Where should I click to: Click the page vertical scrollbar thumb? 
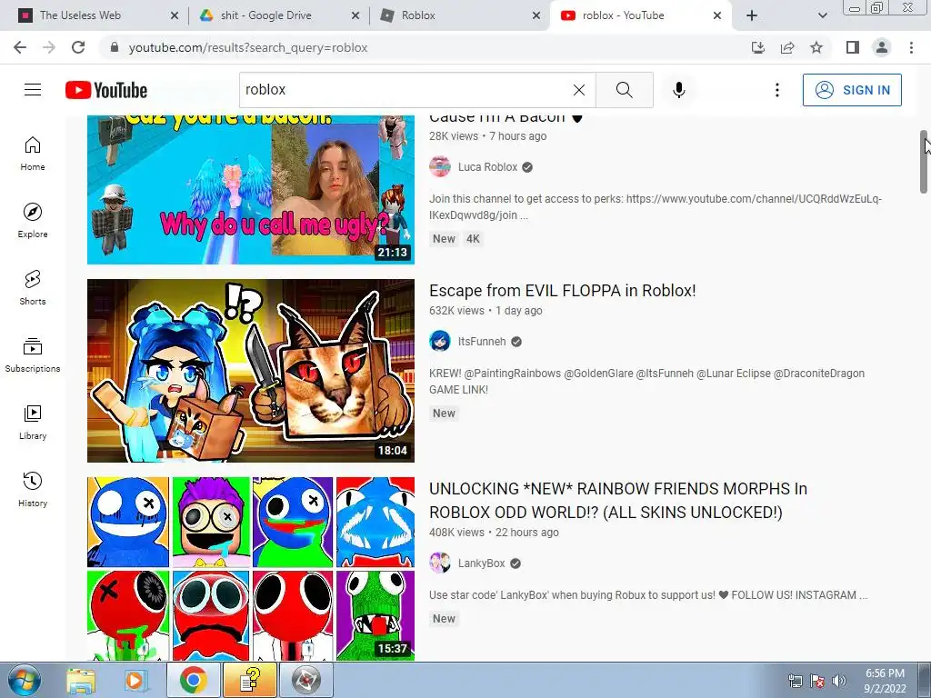(924, 162)
